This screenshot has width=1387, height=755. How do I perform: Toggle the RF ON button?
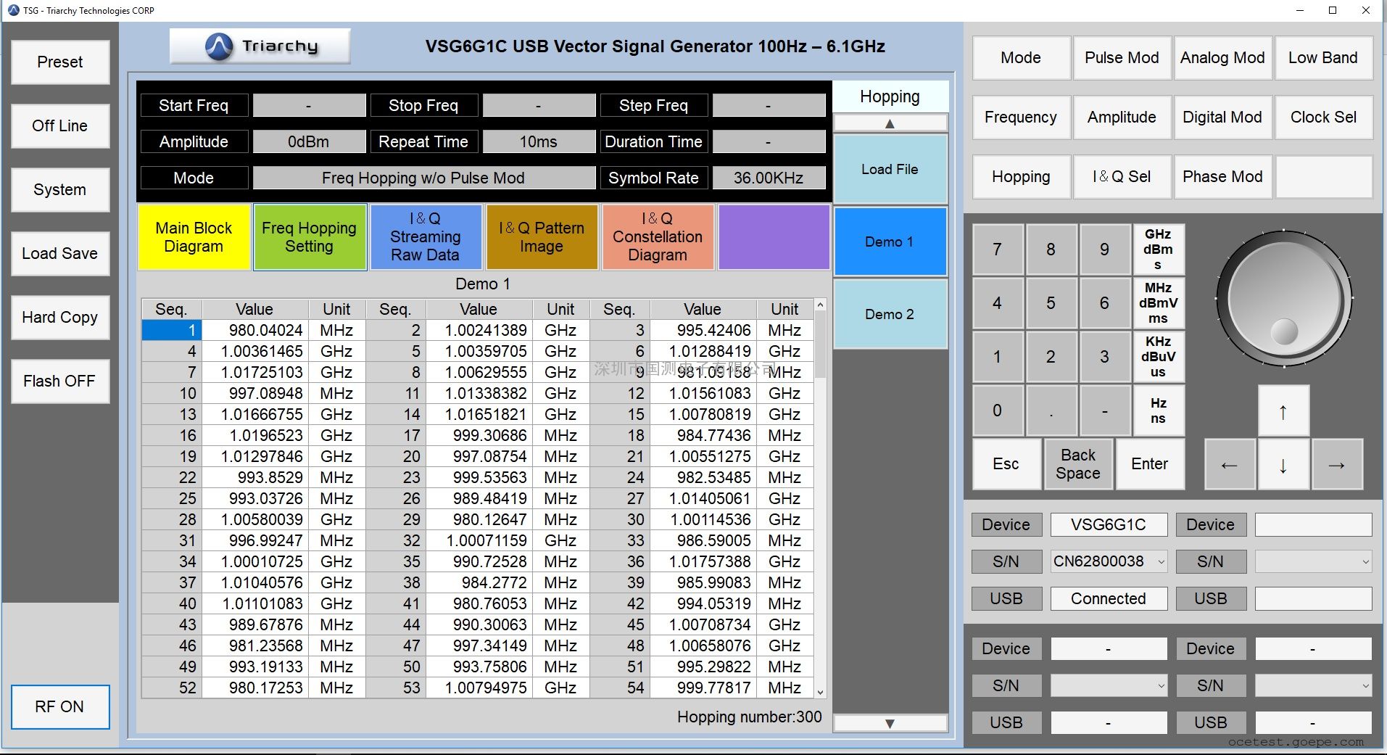click(60, 706)
